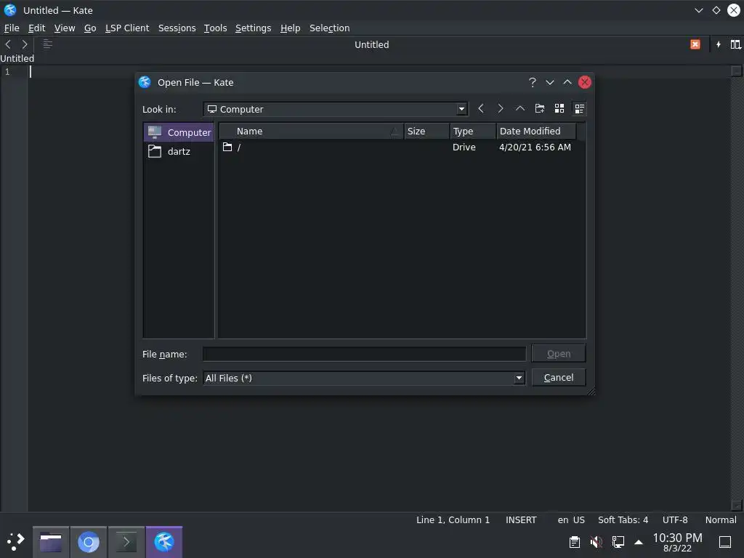Sort files by Name column header
This screenshot has width=744, height=558.
[312, 131]
